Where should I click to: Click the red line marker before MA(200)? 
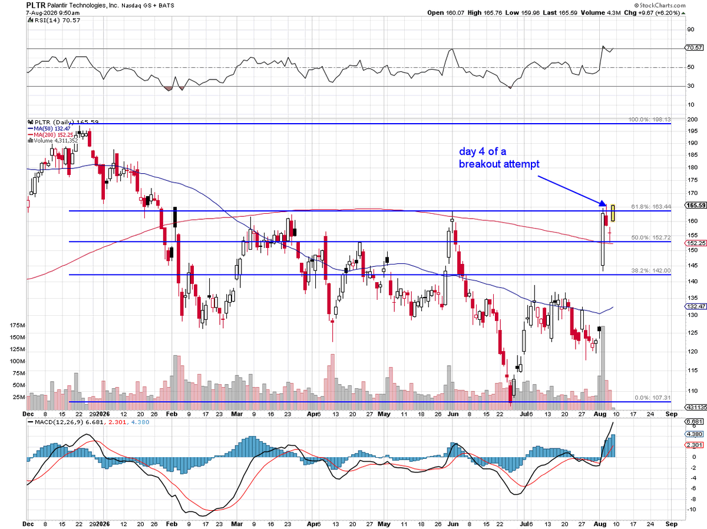[x=31, y=134]
